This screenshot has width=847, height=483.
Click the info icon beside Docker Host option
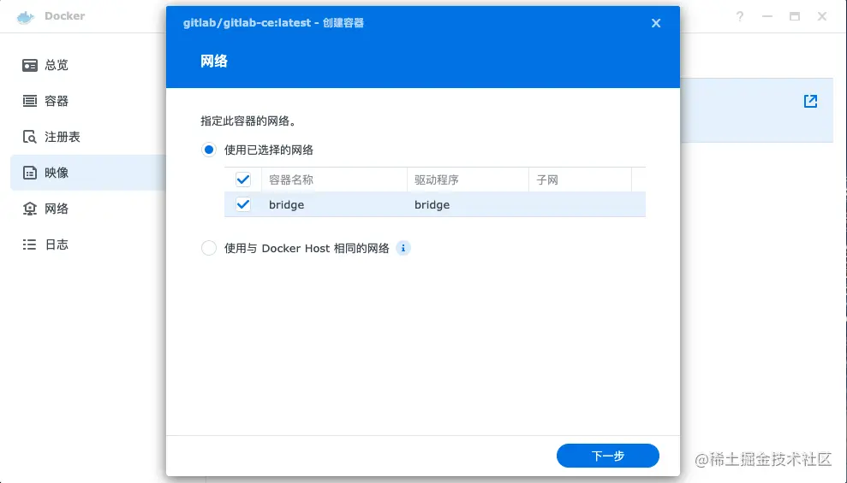pos(403,248)
